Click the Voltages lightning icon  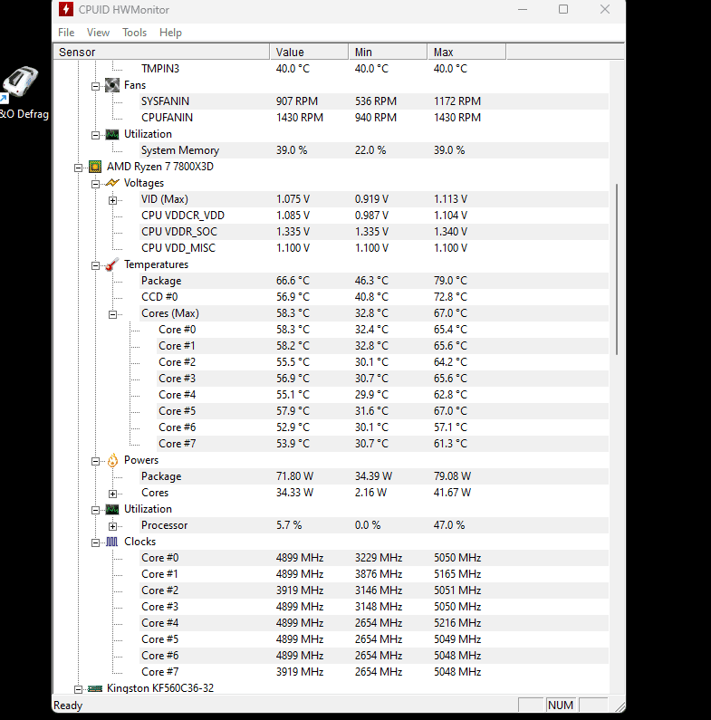[x=112, y=183]
